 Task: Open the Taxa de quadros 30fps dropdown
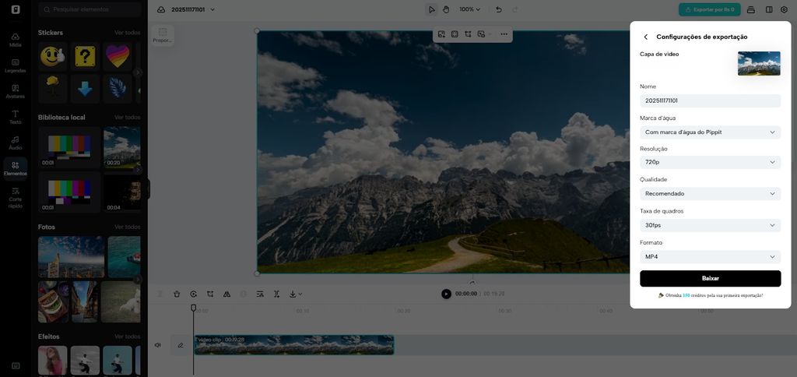(x=710, y=225)
